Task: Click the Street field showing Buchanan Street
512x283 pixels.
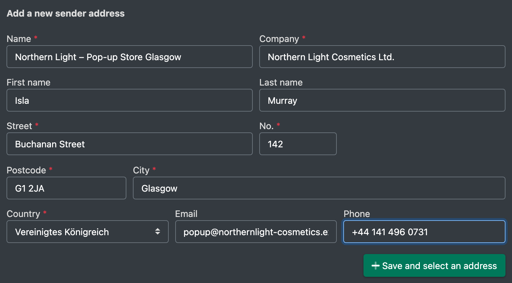Action: pos(130,144)
